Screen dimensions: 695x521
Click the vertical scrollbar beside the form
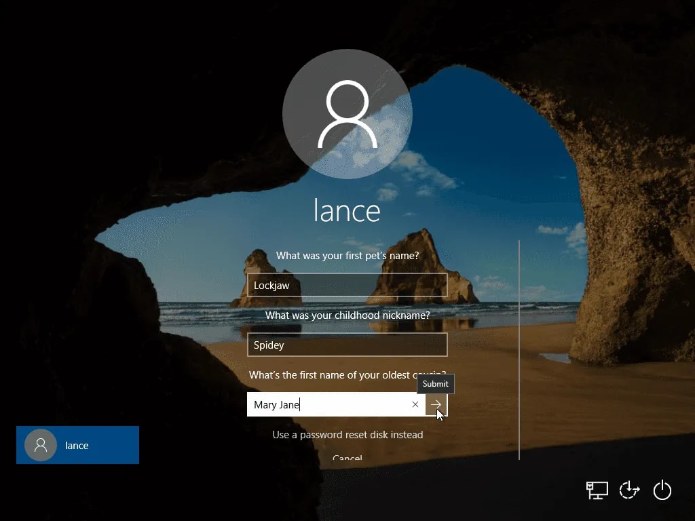519,349
